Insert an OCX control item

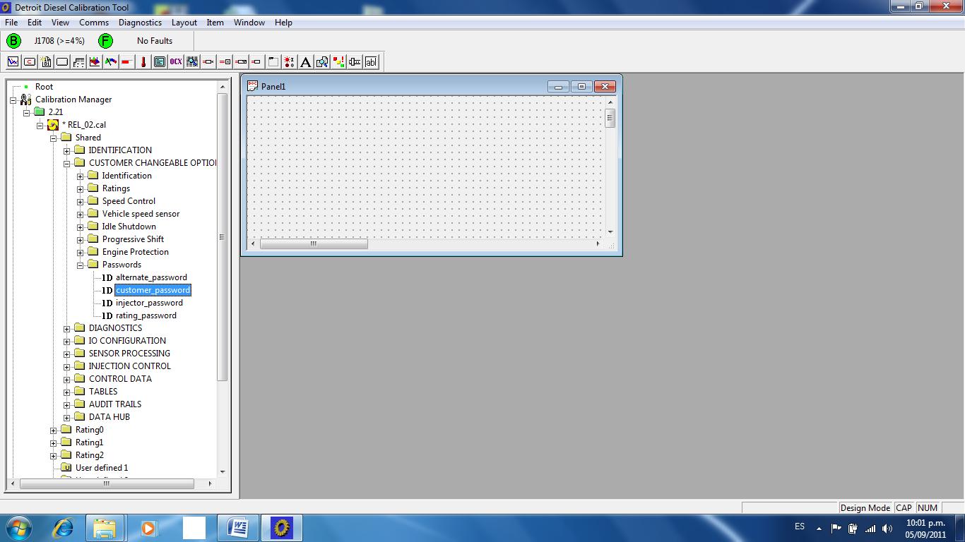coord(176,61)
